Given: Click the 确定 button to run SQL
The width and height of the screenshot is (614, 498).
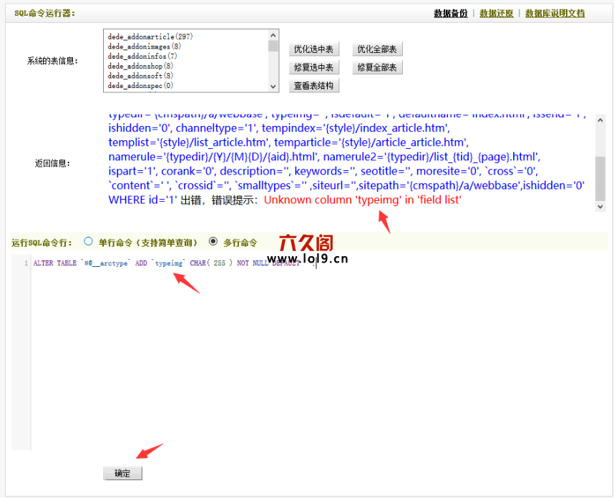Looking at the screenshot, I should 122,473.
